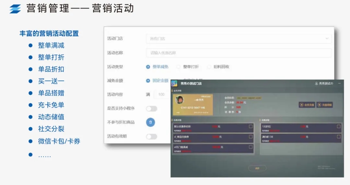Minimize the 秀秀の测试门店 window
This screenshot has height=185, width=350.
339,83
